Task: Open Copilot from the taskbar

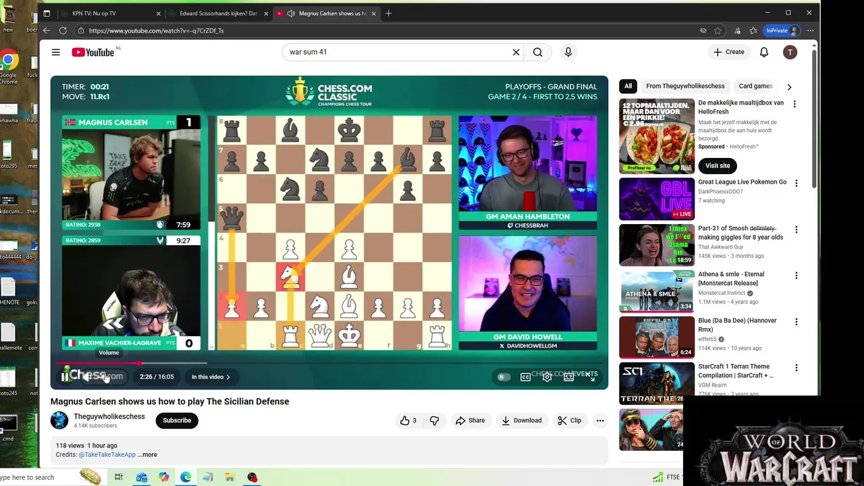Action: click(163, 477)
